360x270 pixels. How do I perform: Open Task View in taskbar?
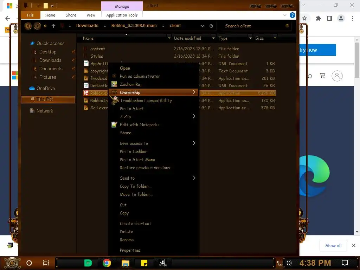(46, 263)
